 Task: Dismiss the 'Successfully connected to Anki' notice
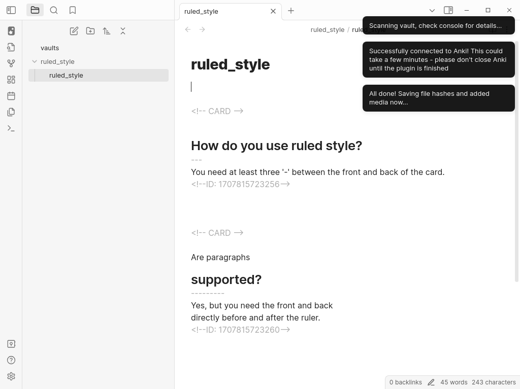coord(438,59)
